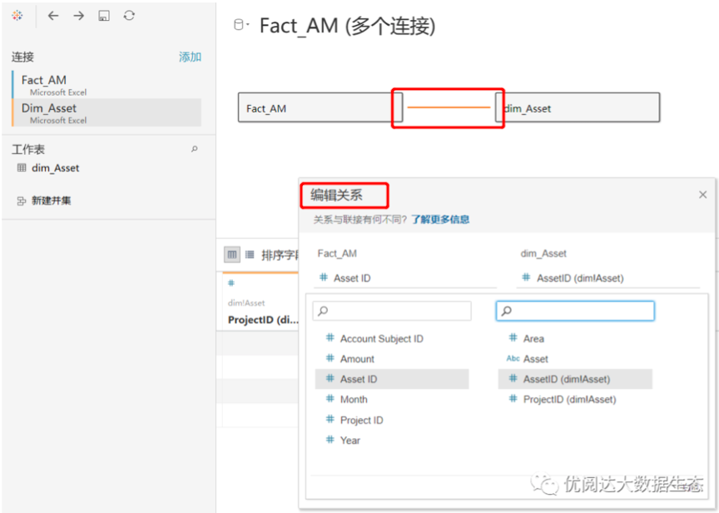Image resolution: width=719 pixels, height=513 pixels.
Task: Go back with the left arrow
Action: pos(53,16)
